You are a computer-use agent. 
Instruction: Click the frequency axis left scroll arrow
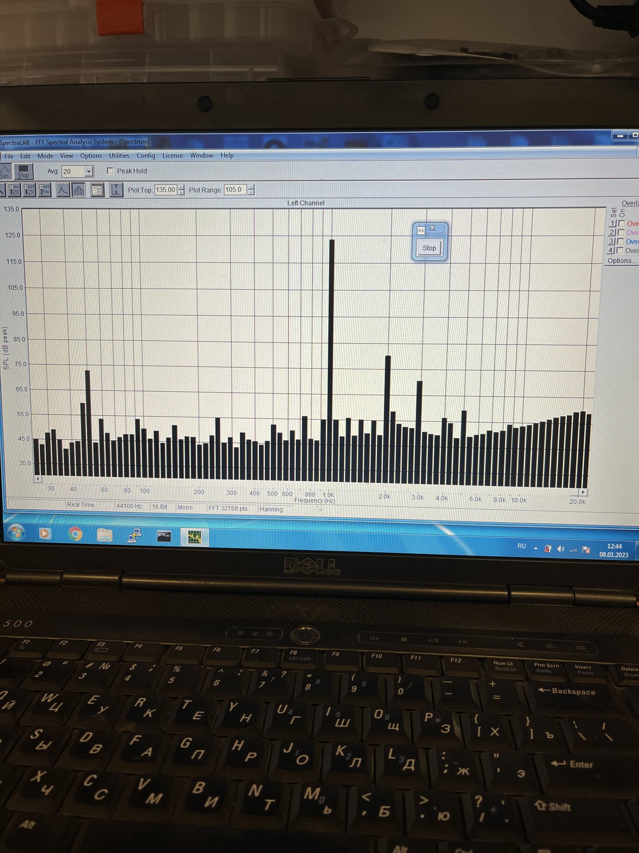[38, 479]
